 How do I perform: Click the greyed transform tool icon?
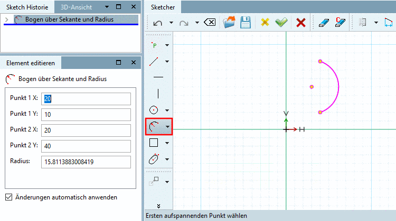[154, 181]
